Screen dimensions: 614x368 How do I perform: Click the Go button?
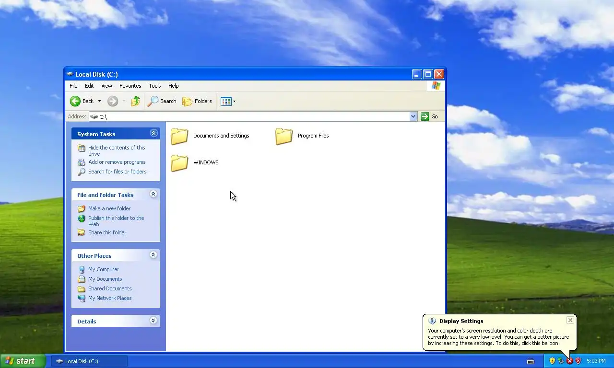point(429,116)
